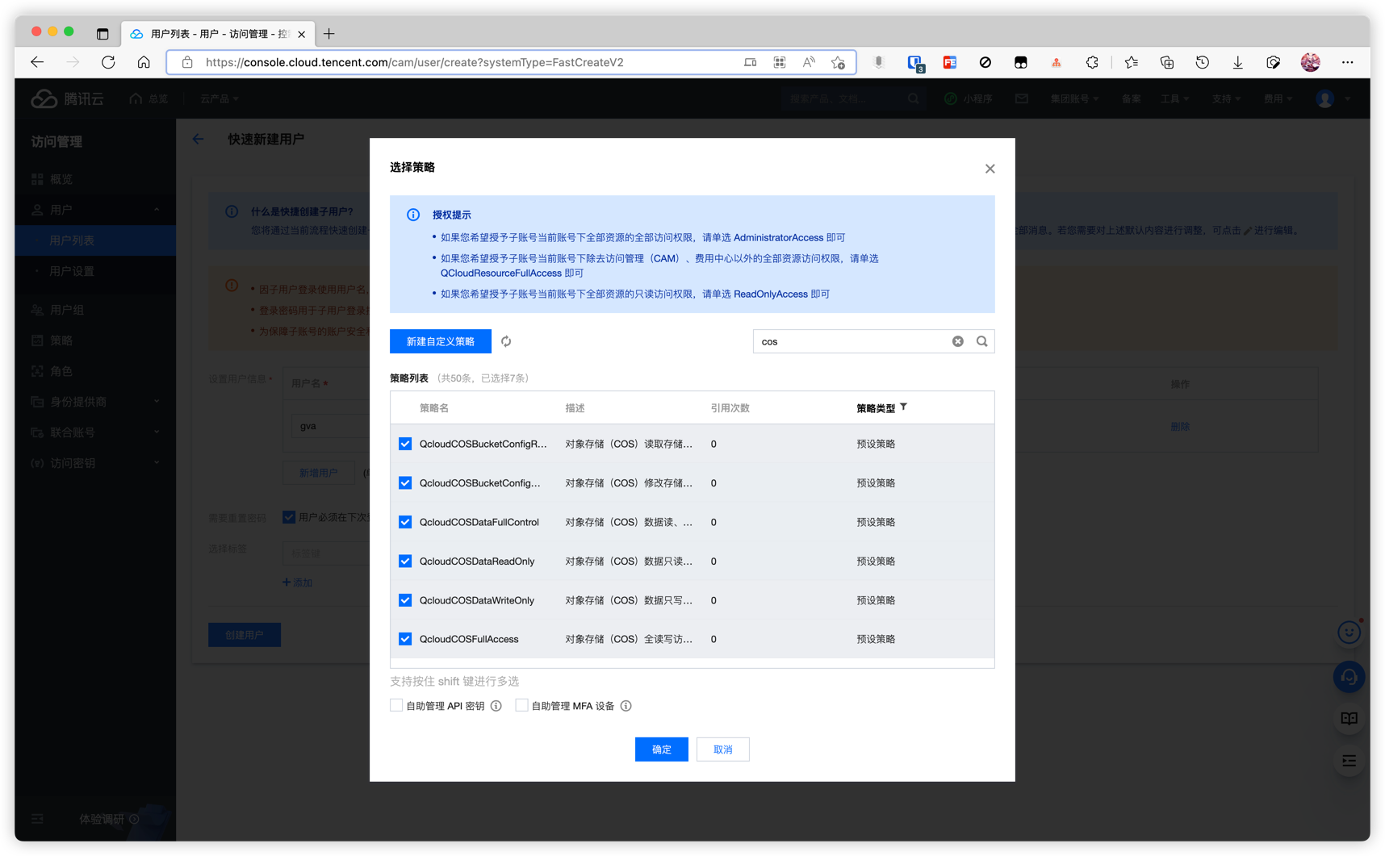Click the 确定 button
The width and height of the screenshot is (1385, 856).
coord(661,750)
